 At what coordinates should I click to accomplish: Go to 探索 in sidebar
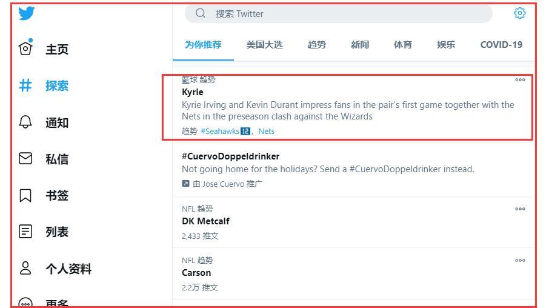click(57, 86)
